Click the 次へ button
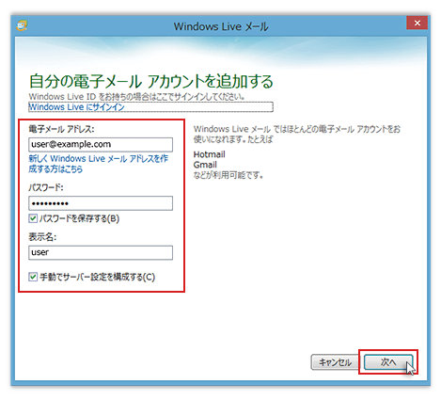The image size is (441, 400). pos(388,362)
